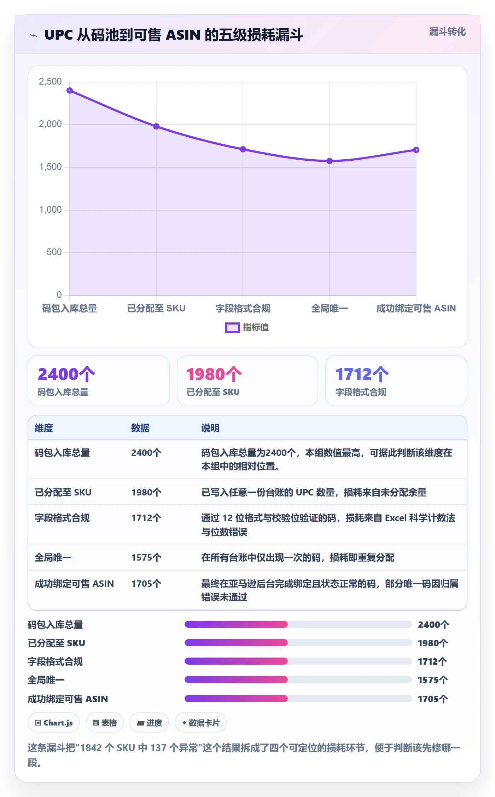Screen dimensions: 495x797
Task: Click the 字段格式合规 progress bar
Action: [x=298, y=661]
